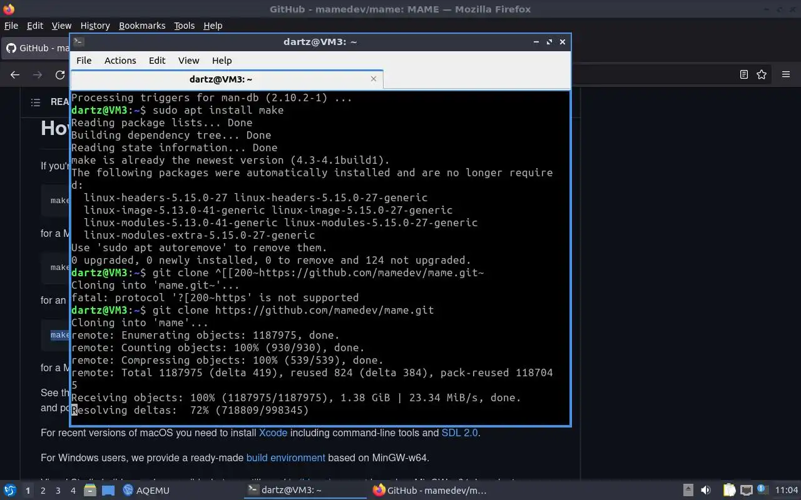This screenshot has width=801, height=500.
Task: Click the highlighted 'make' code in the webpage
Action: (x=60, y=335)
